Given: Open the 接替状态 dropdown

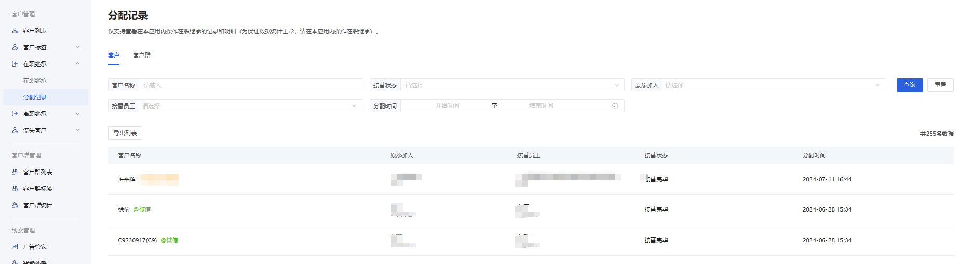Looking at the screenshot, I should tap(512, 85).
